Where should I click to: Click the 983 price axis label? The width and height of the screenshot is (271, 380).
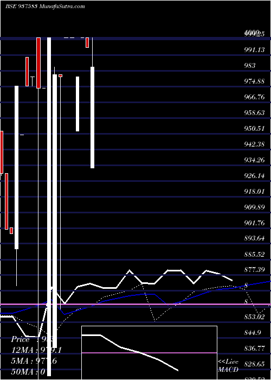[x=249, y=66]
